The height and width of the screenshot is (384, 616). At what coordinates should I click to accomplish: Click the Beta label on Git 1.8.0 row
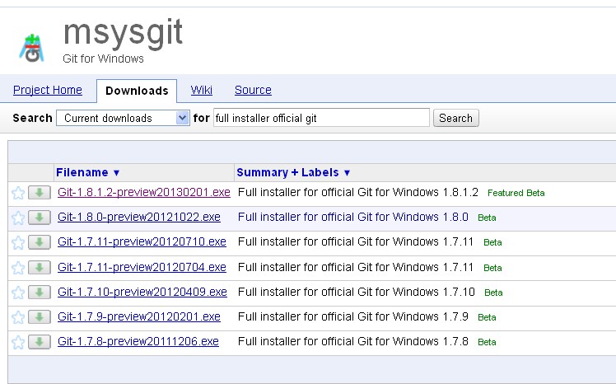point(487,218)
